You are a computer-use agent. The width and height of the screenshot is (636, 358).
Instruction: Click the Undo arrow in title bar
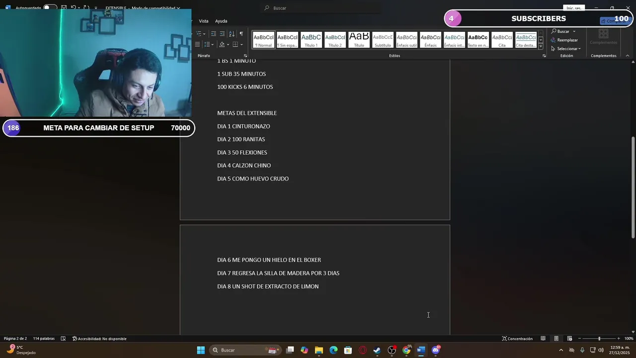click(73, 8)
